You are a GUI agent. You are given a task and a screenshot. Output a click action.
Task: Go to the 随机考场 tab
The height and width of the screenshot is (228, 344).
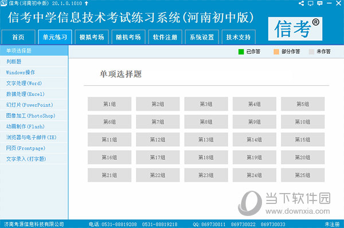pyautogui.click(x=128, y=37)
